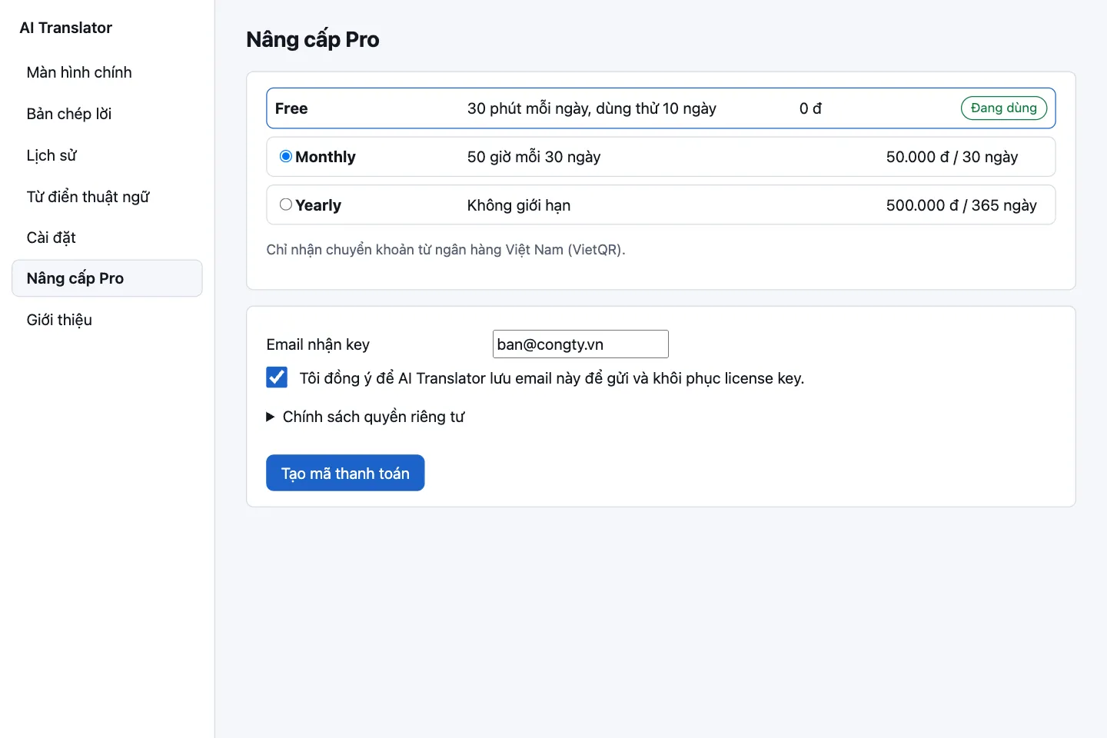Image resolution: width=1107 pixels, height=738 pixels.
Task: Open Từ điển thuật ngữ page
Action: (107, 197)
